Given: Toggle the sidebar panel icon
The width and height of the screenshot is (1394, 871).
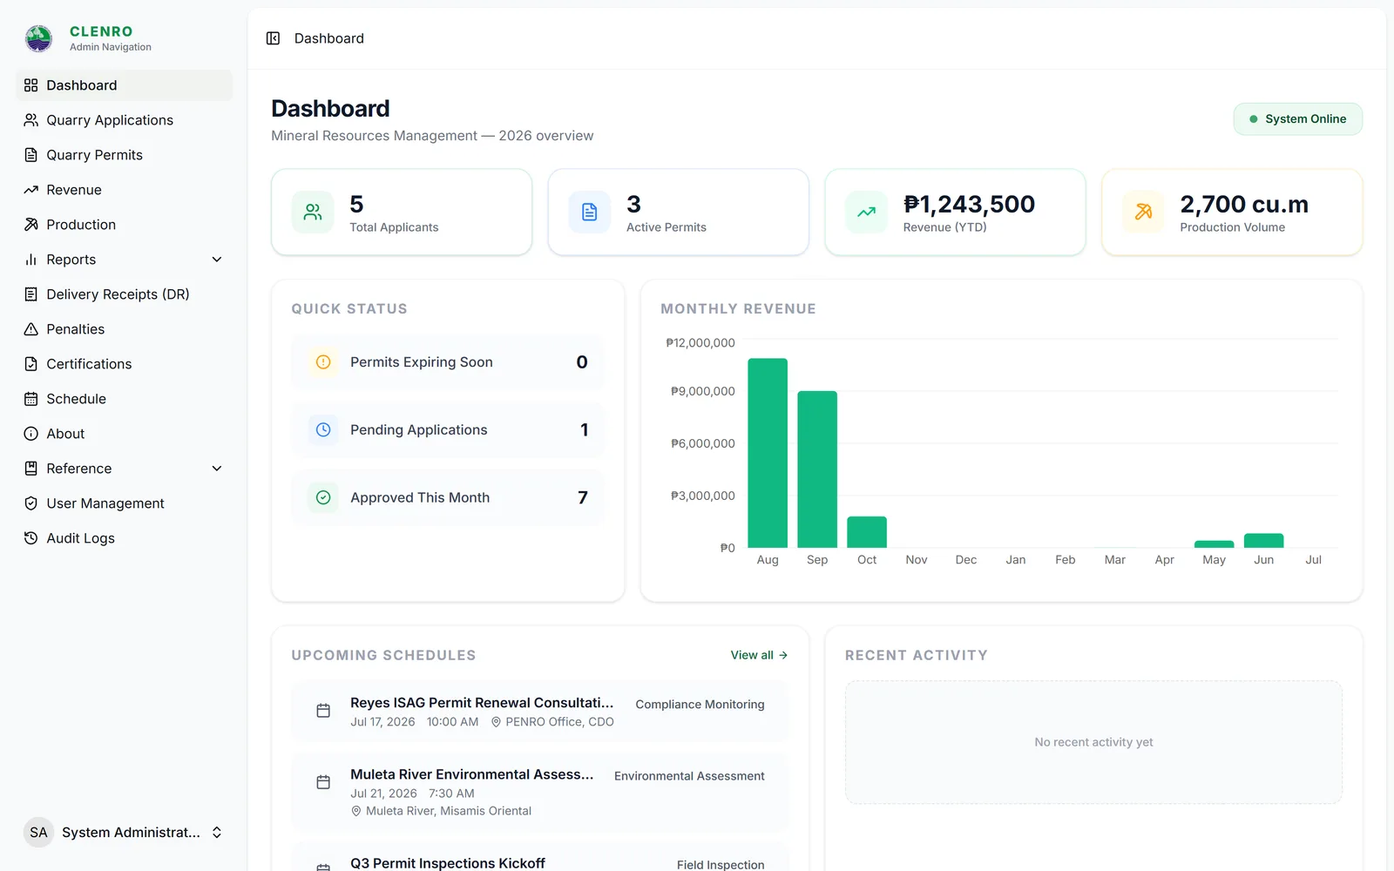Looking at the screenshot, I should (273, 38).
